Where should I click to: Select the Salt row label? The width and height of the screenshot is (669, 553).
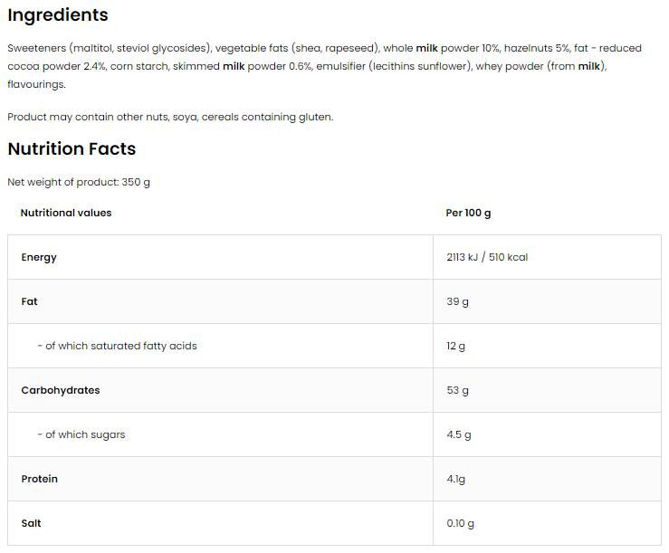31,523
